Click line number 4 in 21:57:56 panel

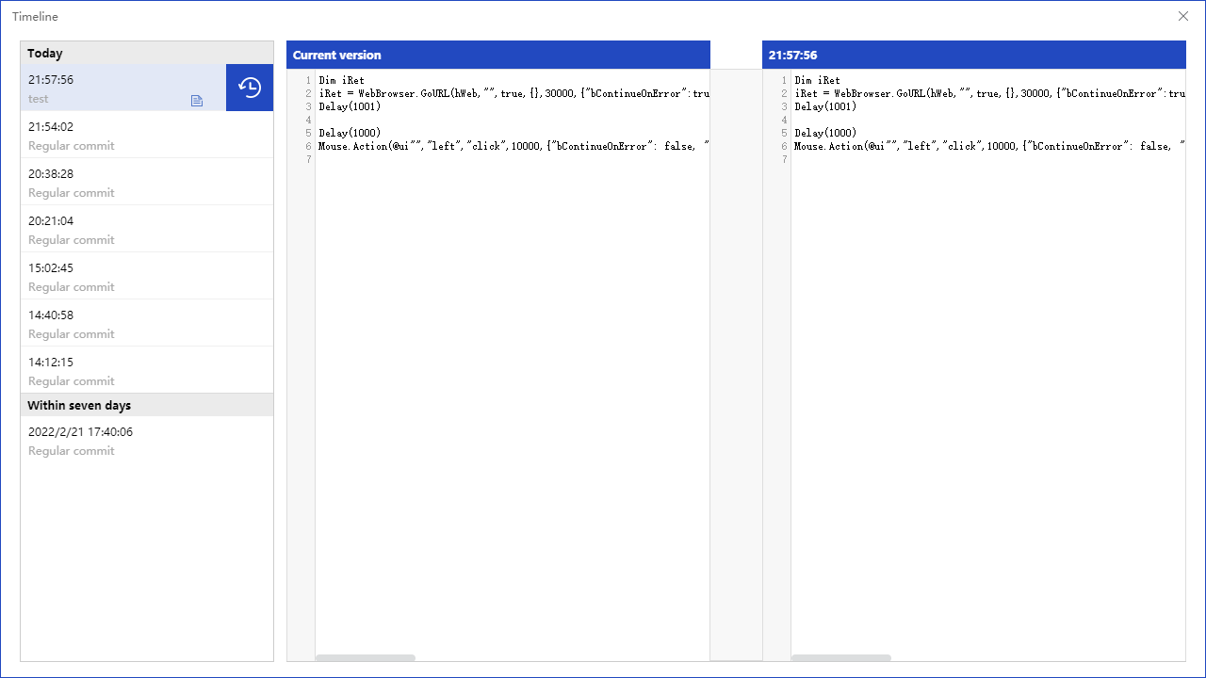coord(784,120)
